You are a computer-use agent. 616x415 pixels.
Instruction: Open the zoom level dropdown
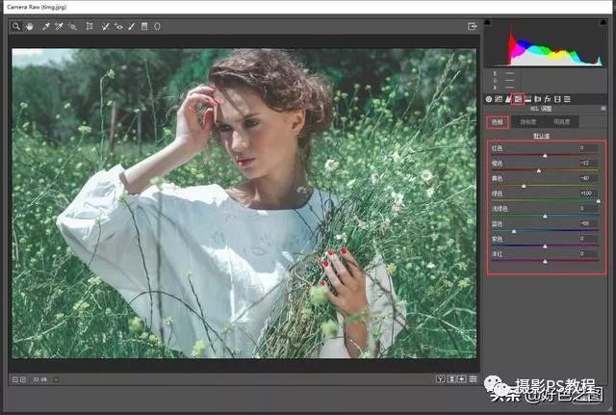pos(56,378)
